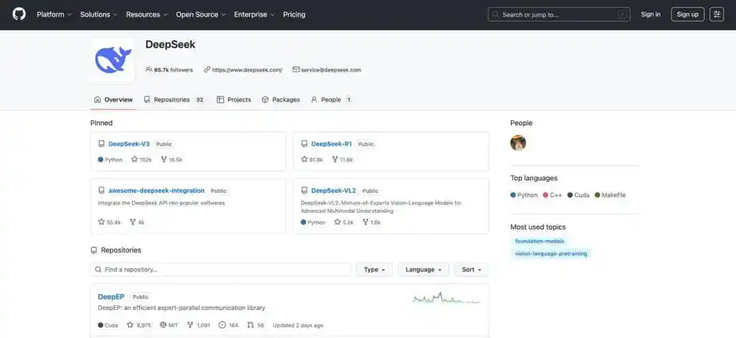Image resolution: width=736 pixels, height=338 pixels.
Task: Open the accessibility settings icon button
Action: (x=716, y=14)
